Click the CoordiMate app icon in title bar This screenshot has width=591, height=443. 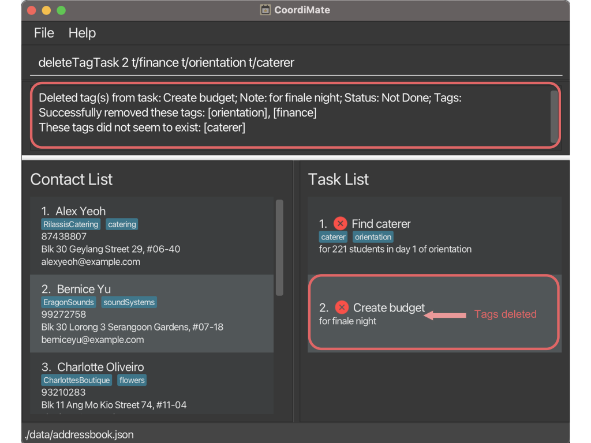pos(265,10)
